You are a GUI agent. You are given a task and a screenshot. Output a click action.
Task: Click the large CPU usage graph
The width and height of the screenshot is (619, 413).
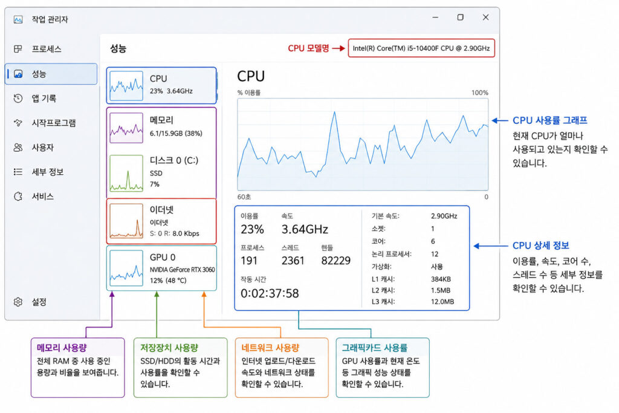(x=363, y=145)
